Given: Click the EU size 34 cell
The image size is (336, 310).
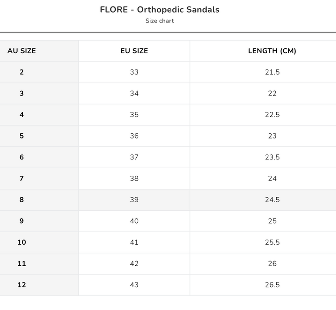Looking at the screenshot, I should [x=134, y=93].
